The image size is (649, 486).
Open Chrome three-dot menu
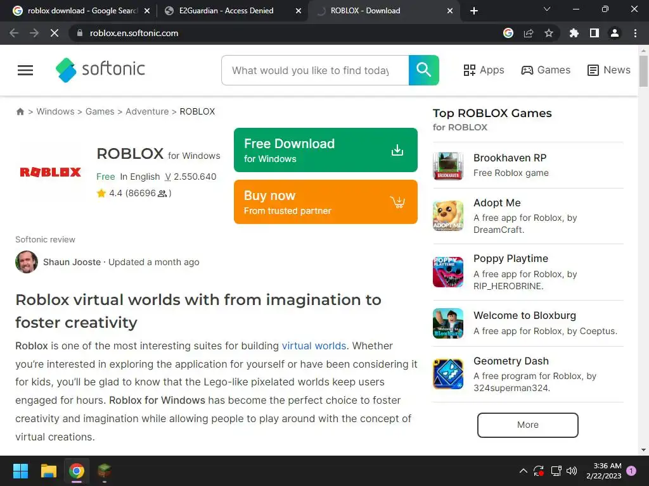tap(635, 33)
